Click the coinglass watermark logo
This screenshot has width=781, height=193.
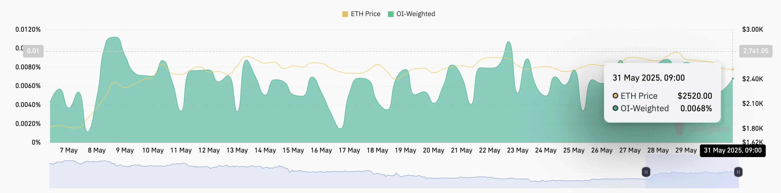pyautogui.click(x=701, y=129)
